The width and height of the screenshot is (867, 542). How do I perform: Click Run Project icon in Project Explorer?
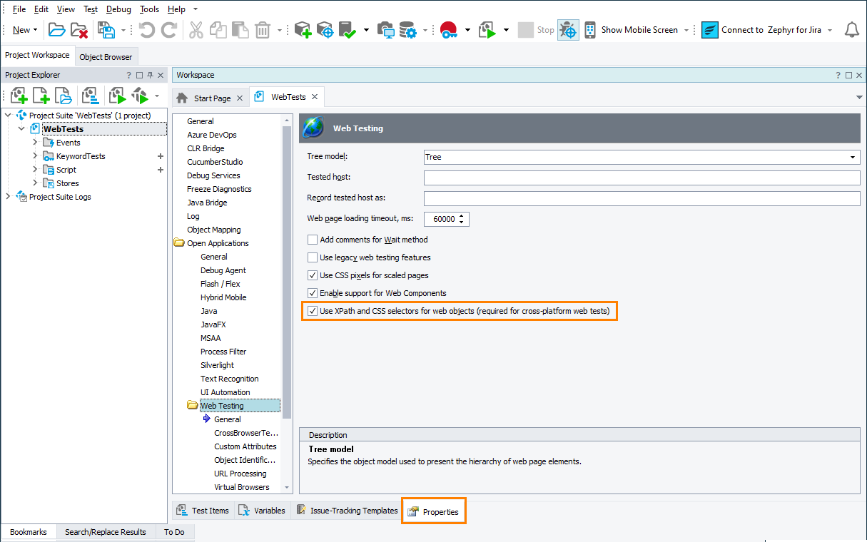pyautogui.click(x=117, y=96)
